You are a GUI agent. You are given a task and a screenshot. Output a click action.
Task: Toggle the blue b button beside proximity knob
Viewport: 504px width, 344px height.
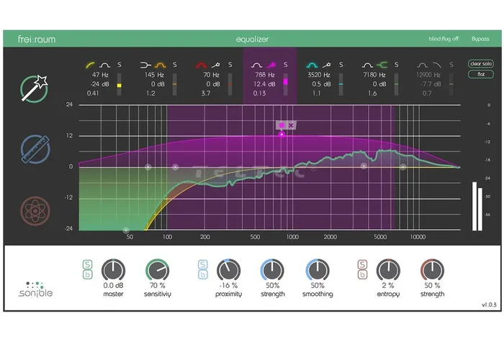[x=202, y=275]
